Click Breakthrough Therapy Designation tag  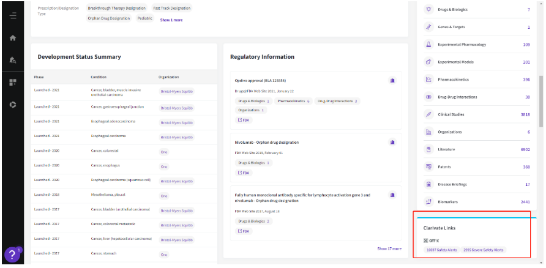point(117,8)
